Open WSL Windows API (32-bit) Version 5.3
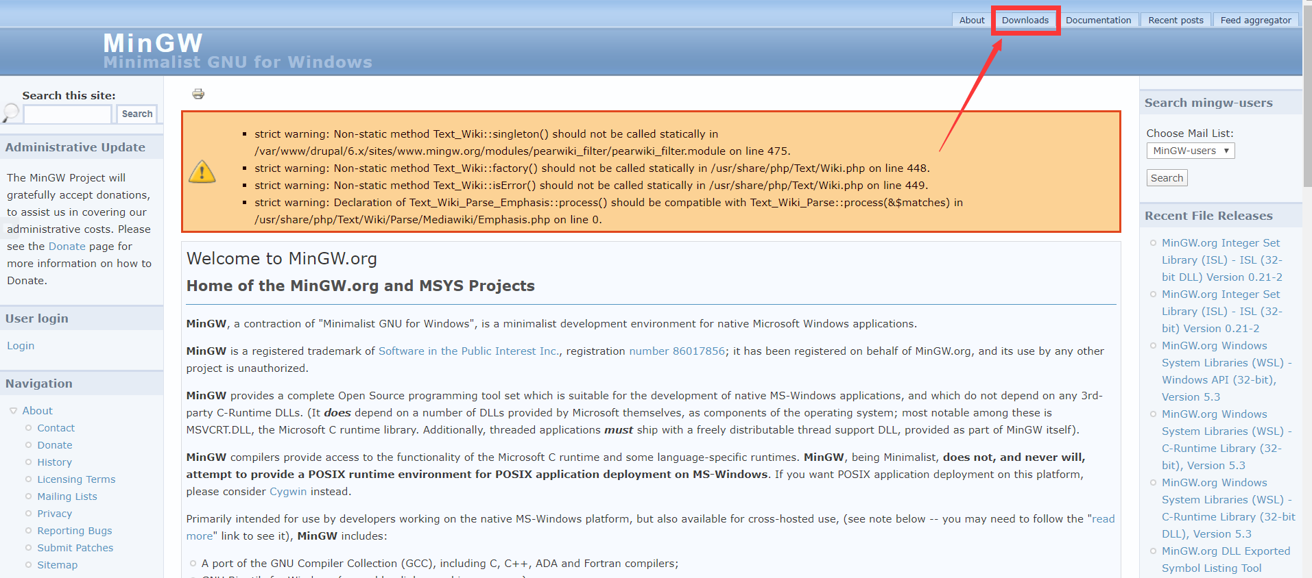This screenshot has height=578, width=1312. 1226,371
